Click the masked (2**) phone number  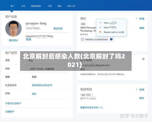[88, 98]
